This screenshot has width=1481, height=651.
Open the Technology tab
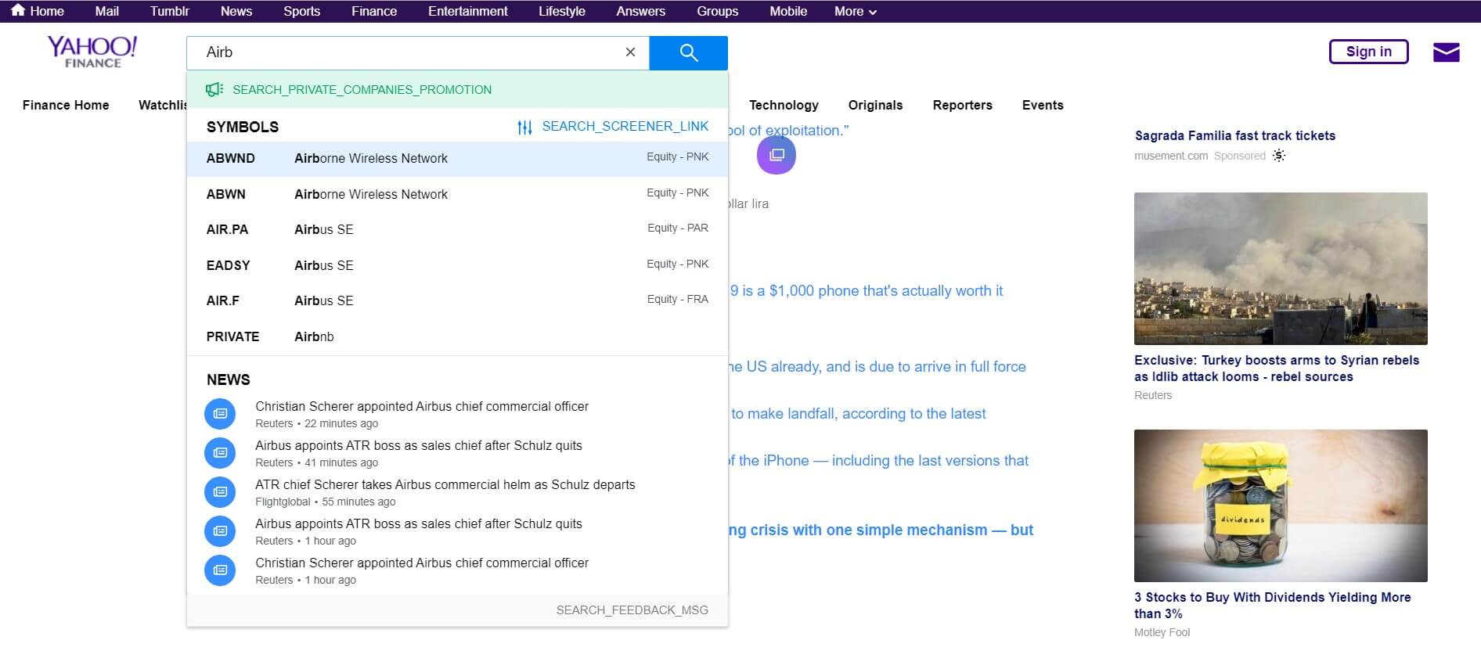click(x=784, y=105)
